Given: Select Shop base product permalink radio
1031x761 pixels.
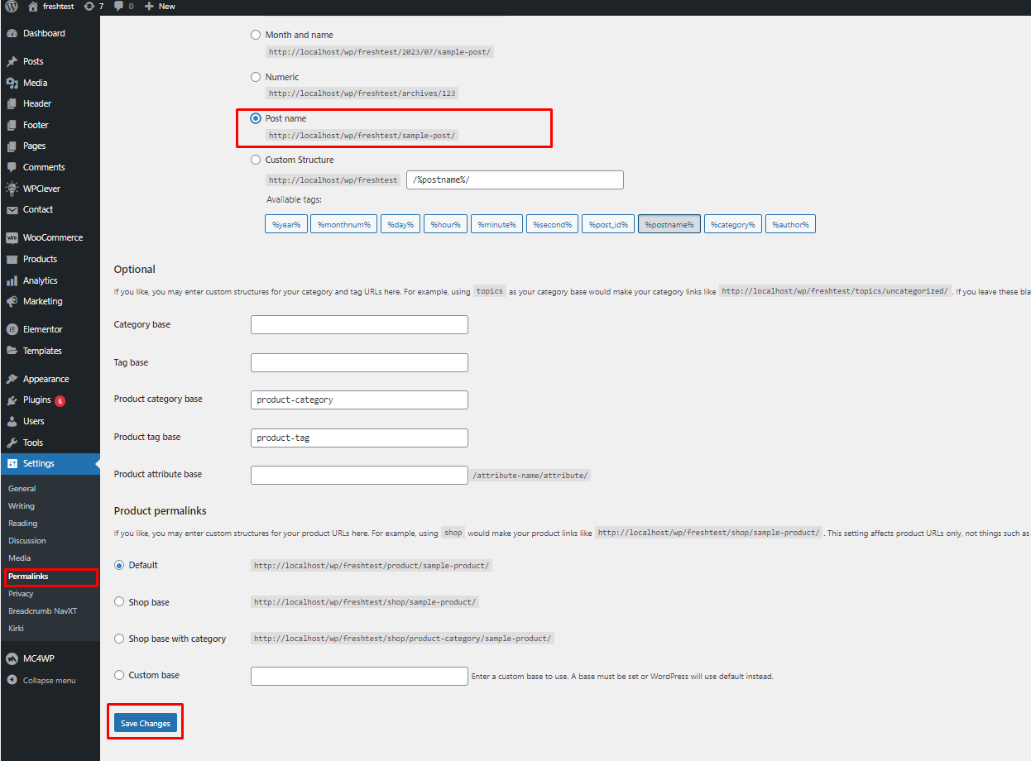Looking at the screenshot, I should [119, 602].
